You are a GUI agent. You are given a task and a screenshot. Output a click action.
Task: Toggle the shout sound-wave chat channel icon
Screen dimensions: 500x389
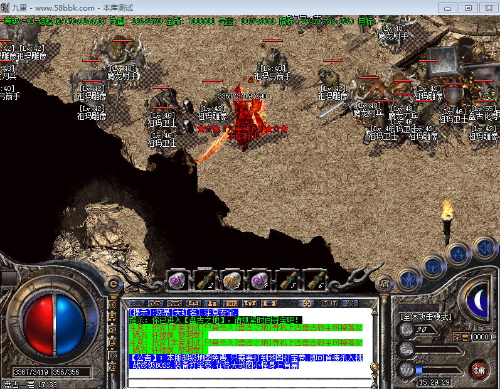click(x=112, y=305)
